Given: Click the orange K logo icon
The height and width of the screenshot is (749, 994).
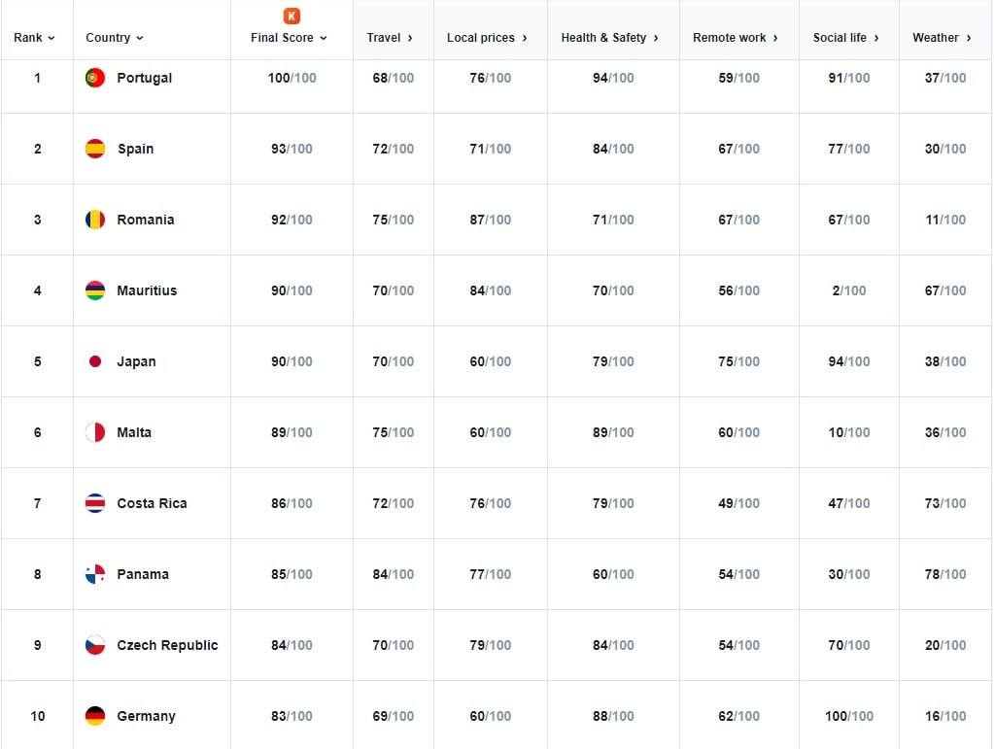Looking at the screenshot, I should [291, 16].
